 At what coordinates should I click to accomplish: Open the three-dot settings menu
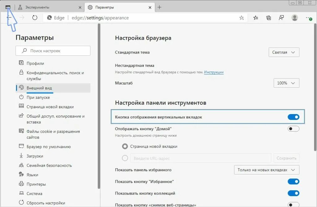[309, 18]
